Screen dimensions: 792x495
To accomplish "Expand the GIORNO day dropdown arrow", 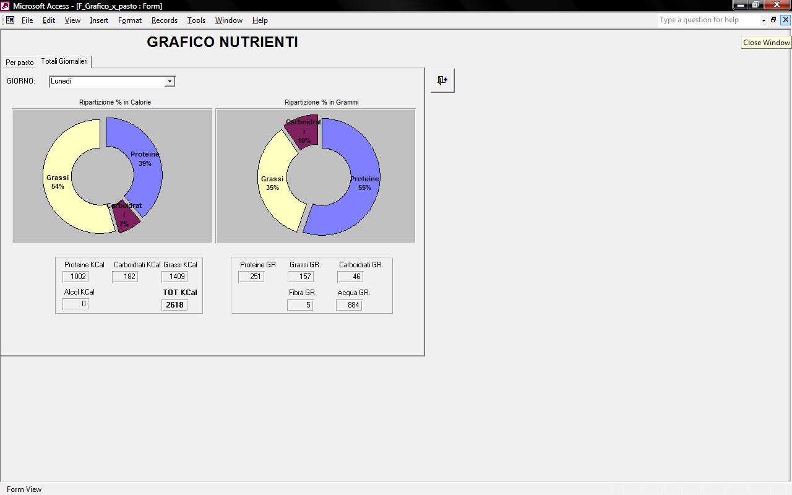I will 170,82.
